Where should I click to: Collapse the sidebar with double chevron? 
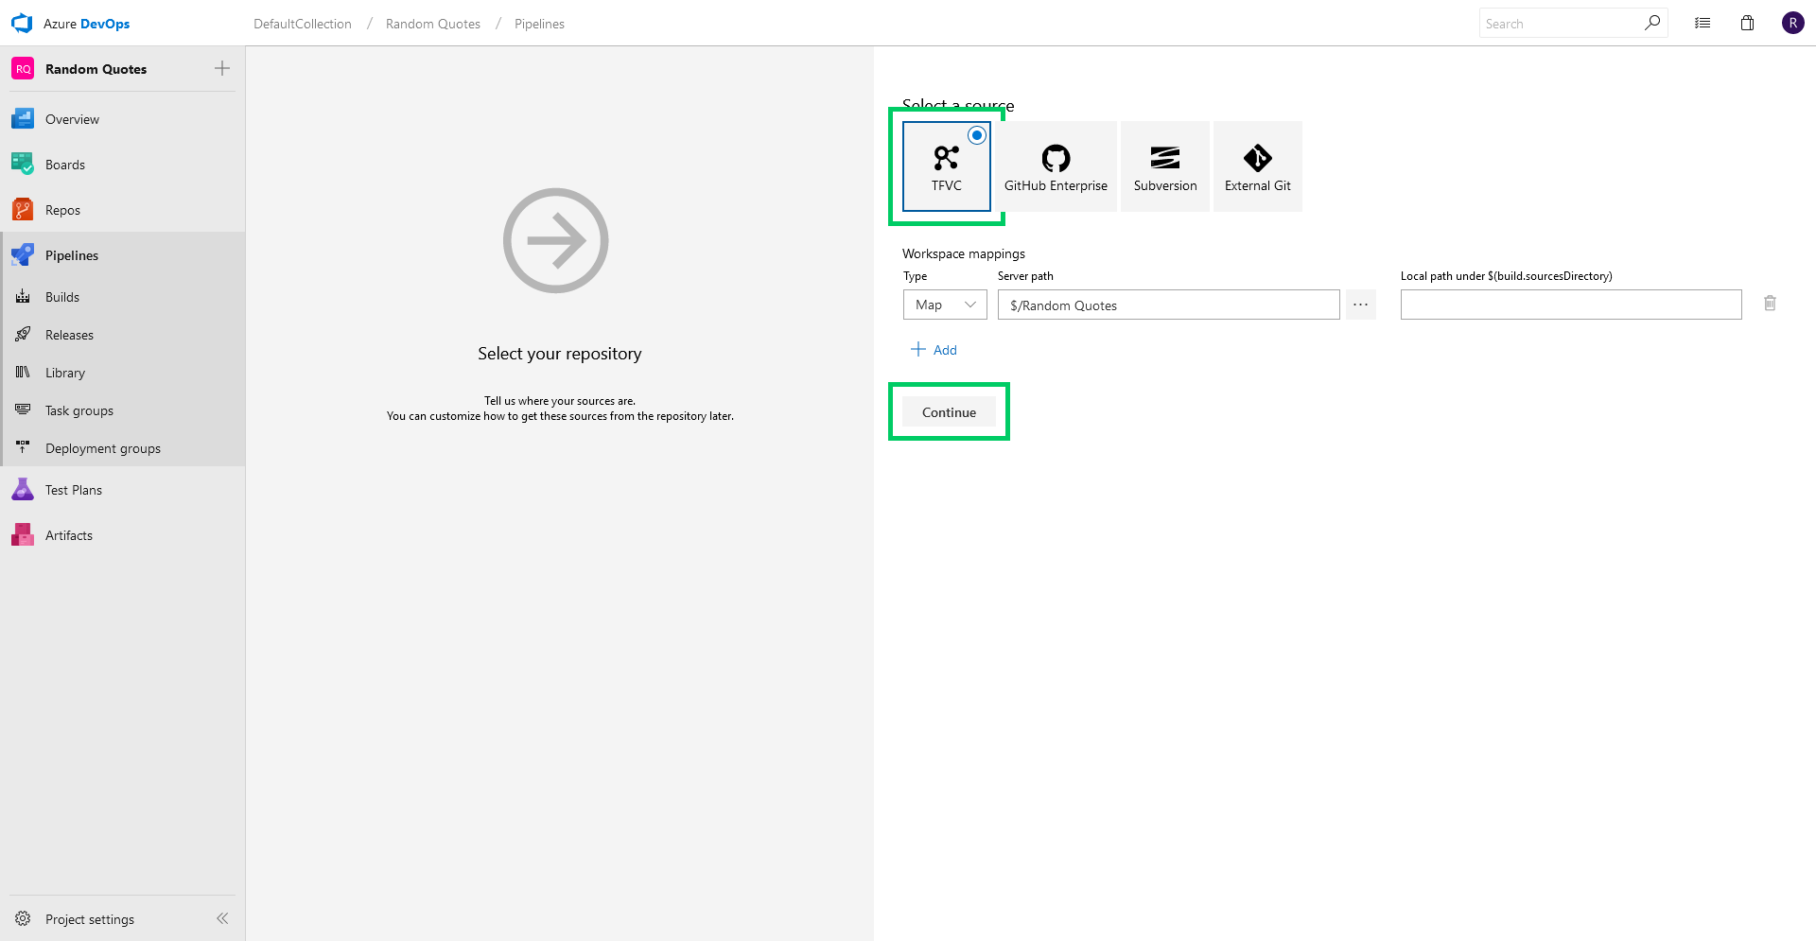point(222,918)
